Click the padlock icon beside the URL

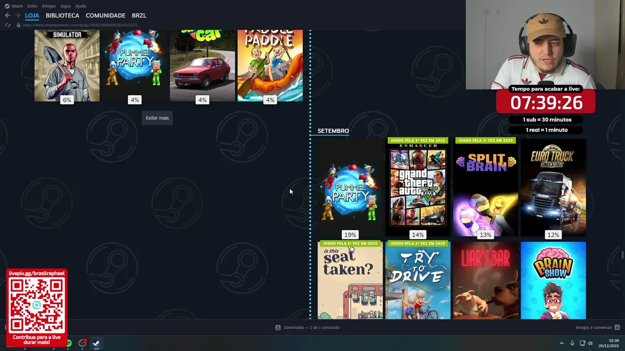tap(19, 25)
